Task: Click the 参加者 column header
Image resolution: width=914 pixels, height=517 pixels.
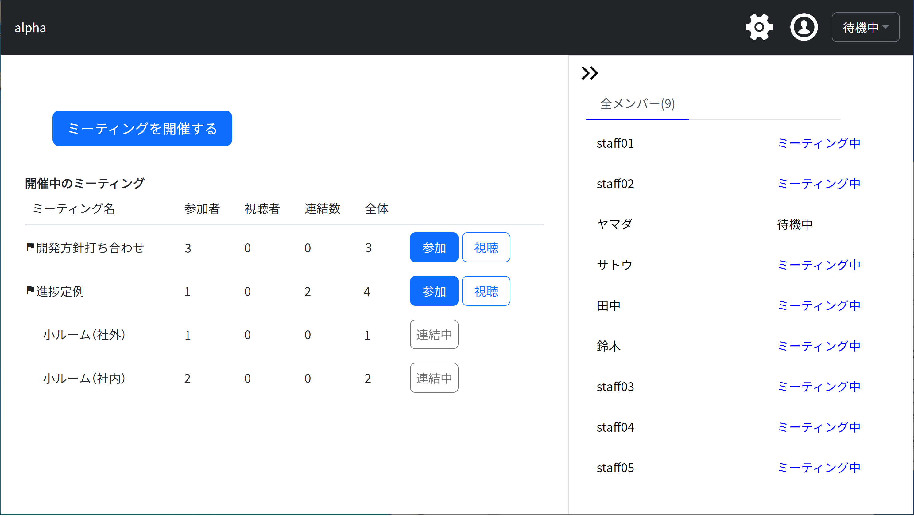Action: coord(202,209)
